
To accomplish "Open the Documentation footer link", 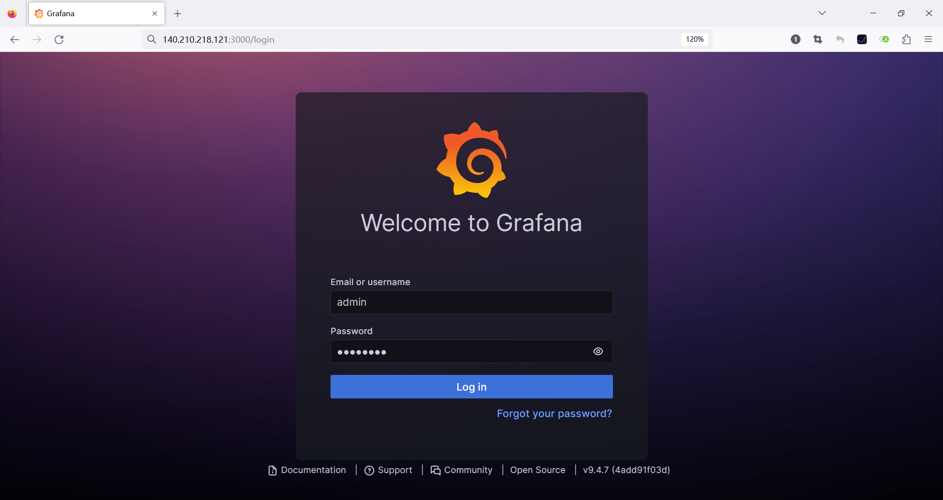I will coord(307,470).
